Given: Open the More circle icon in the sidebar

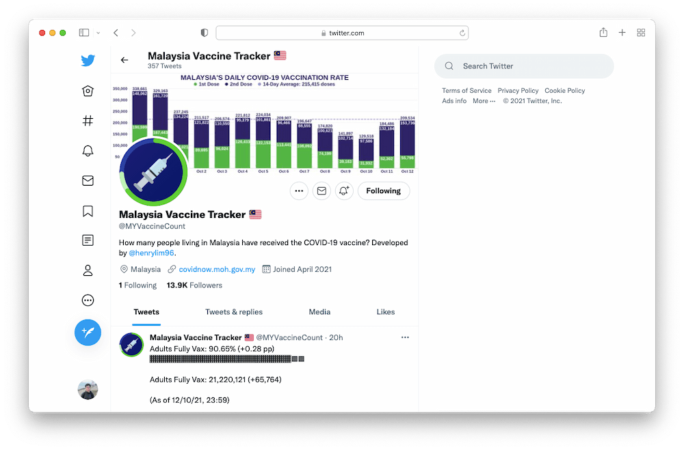Looking at the screenshot, I should click(x=88, y=300).
